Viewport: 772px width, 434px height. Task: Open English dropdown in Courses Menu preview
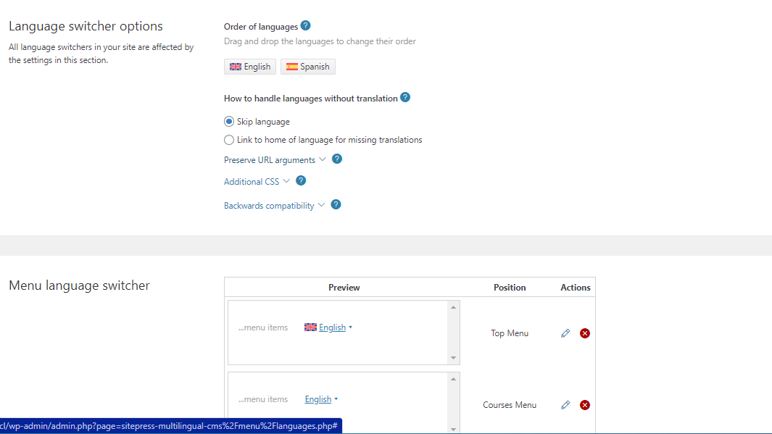coord(321,399)
